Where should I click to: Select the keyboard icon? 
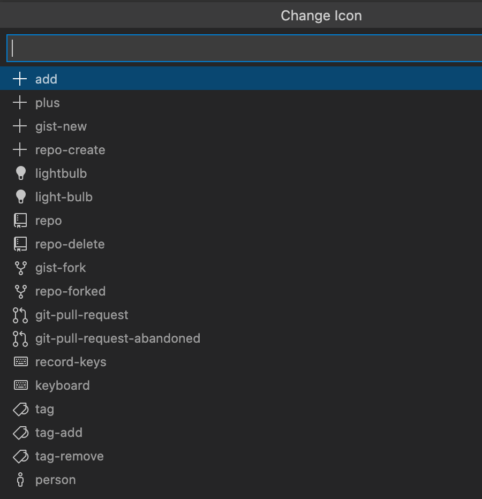[62, 385]
